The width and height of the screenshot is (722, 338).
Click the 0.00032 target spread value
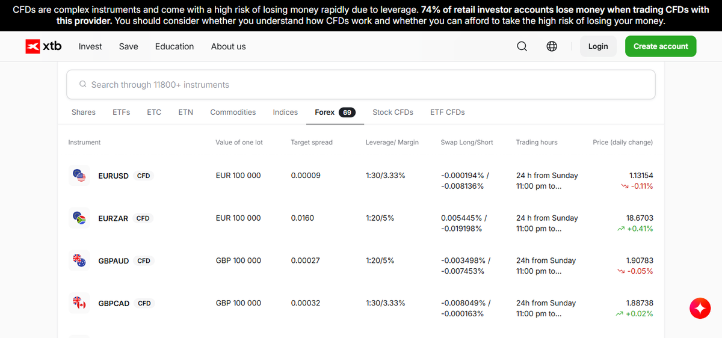[x=306, y=303]
